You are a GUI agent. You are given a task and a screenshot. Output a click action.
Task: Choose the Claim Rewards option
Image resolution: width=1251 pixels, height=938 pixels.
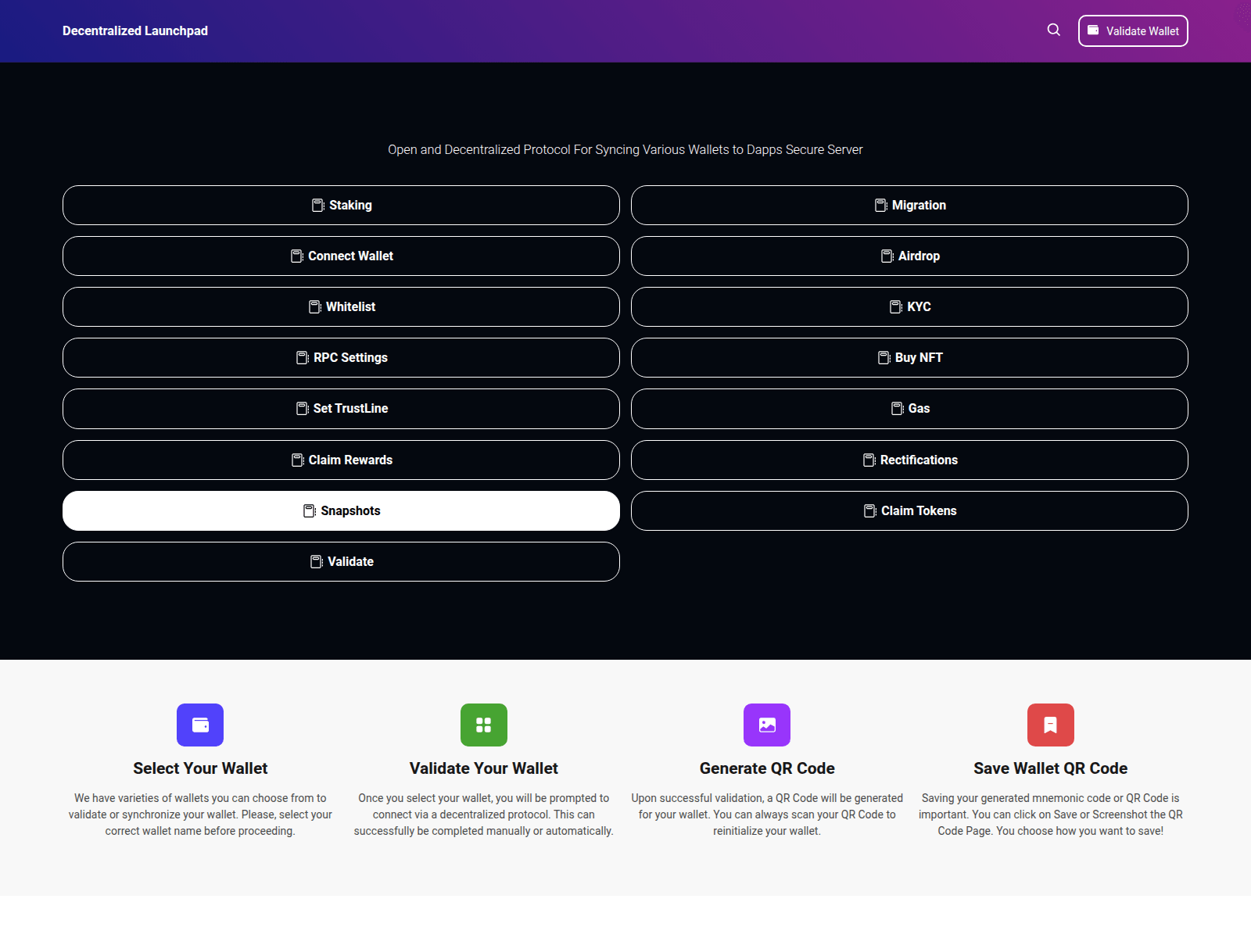coord(341,460)
